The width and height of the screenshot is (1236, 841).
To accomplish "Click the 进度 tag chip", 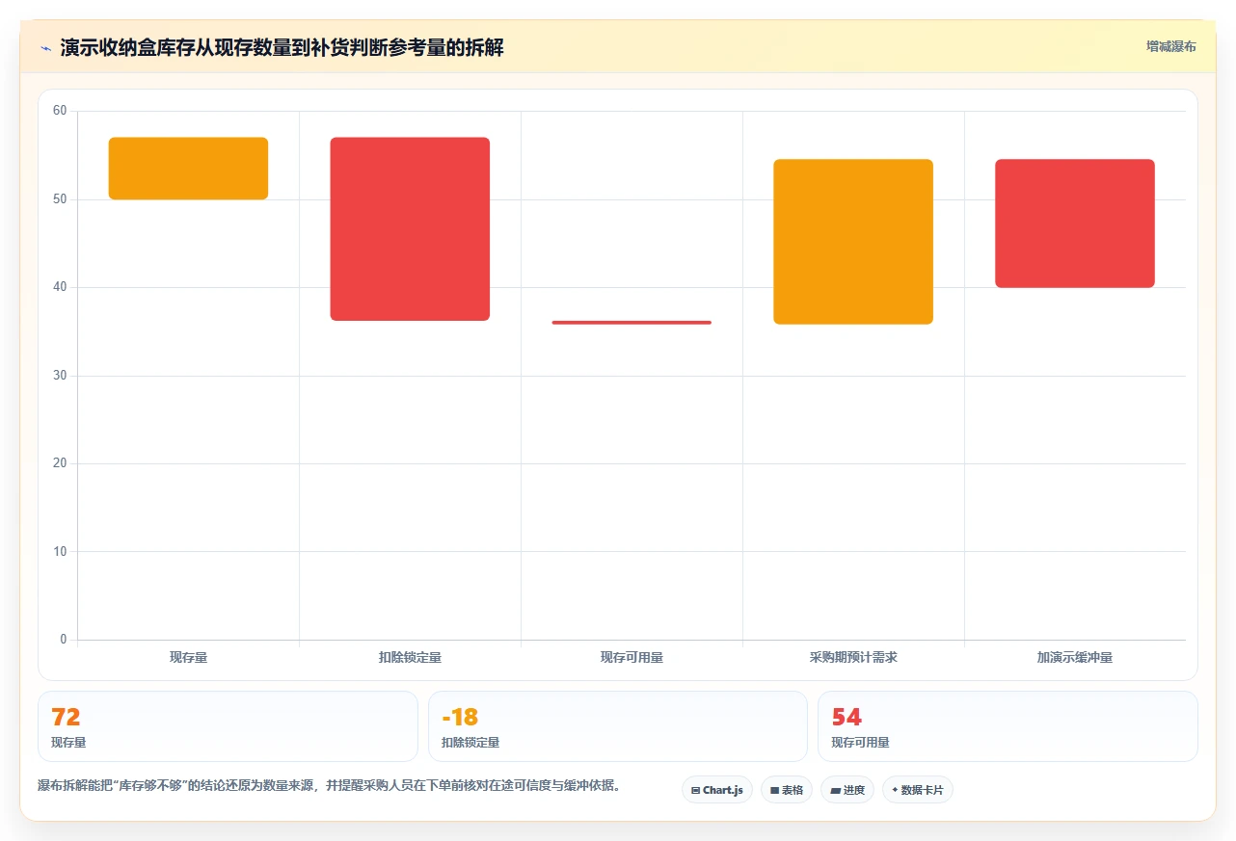I will point(847,790).
